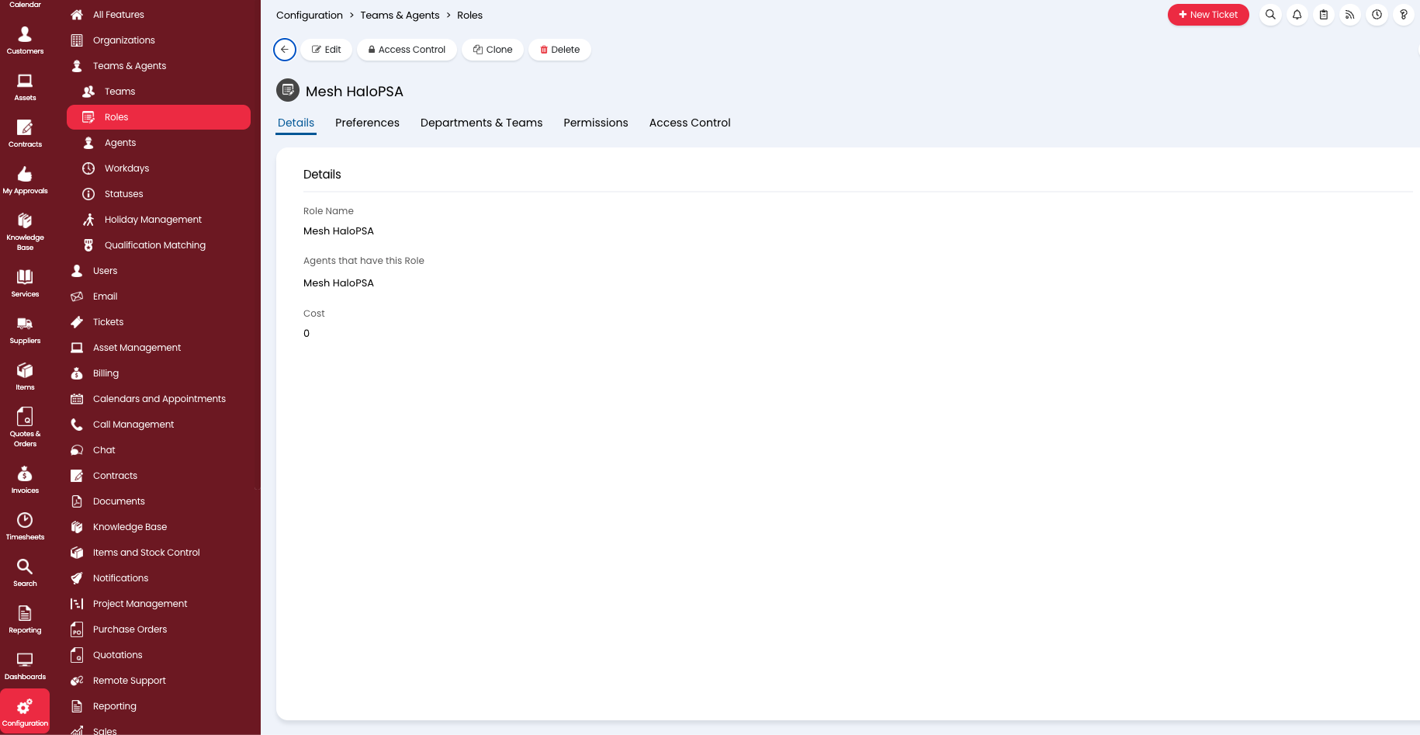Select Roles submenu item

pyautogui.click(x=159, y=117)
